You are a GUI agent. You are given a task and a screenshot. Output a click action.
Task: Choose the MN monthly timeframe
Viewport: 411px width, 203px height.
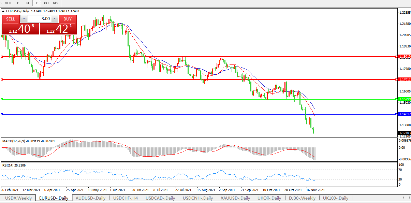click(x=56, y=3)
